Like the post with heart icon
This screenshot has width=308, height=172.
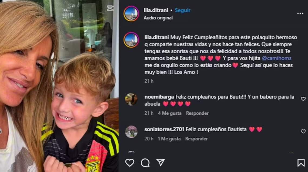coord(130,163)
